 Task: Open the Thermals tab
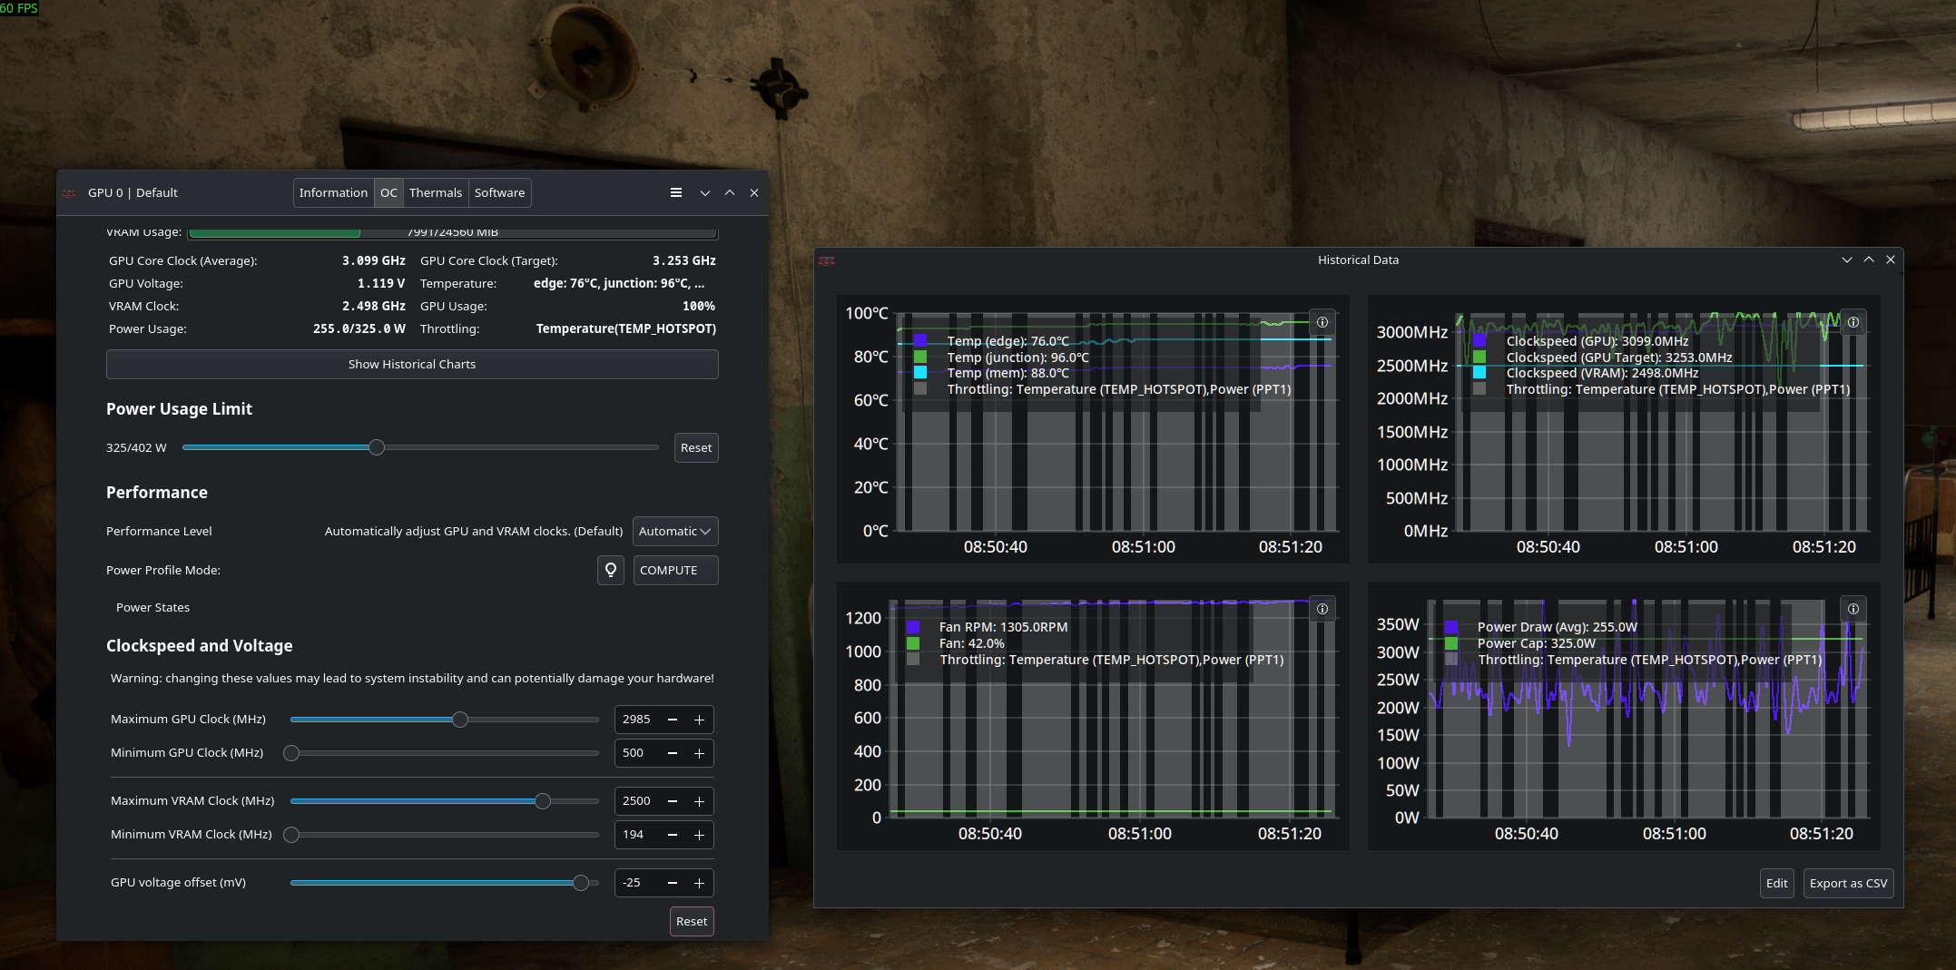(436, 192)
